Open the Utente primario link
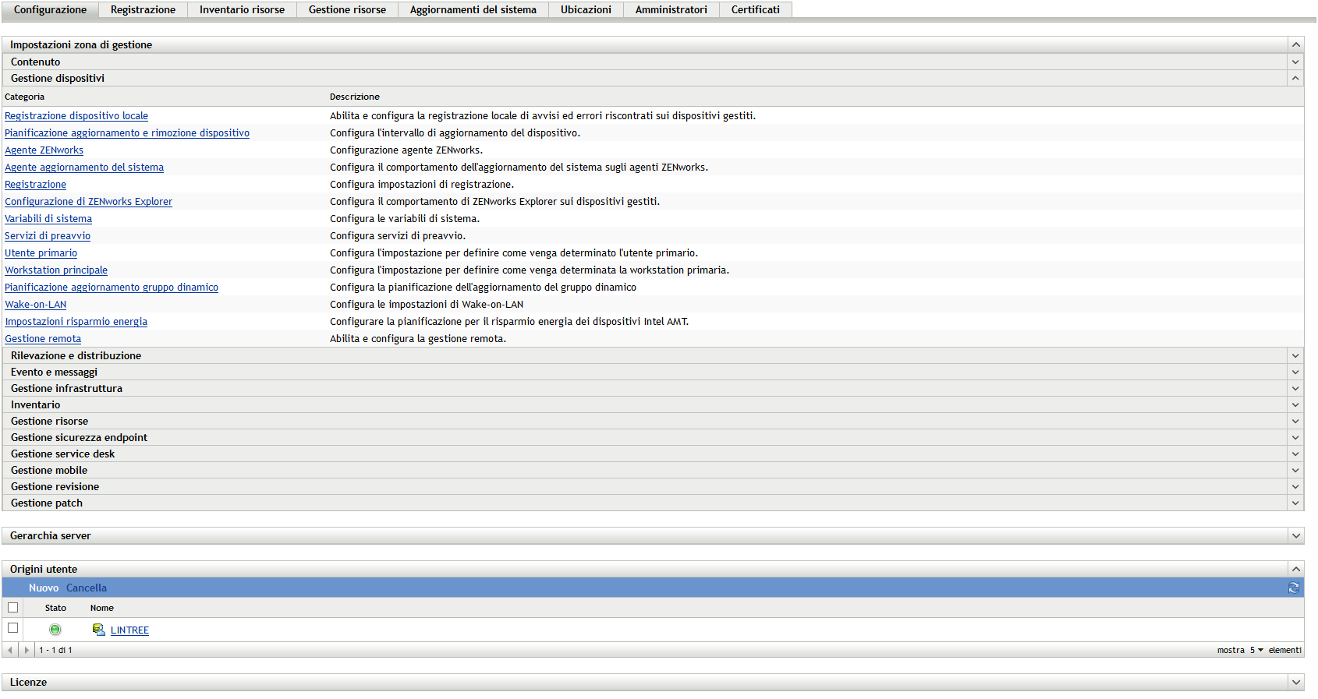The image size is (1318, 699). pos(41,253)
